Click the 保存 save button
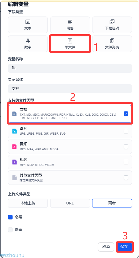The image size is (139, 258). coord(124,247)
